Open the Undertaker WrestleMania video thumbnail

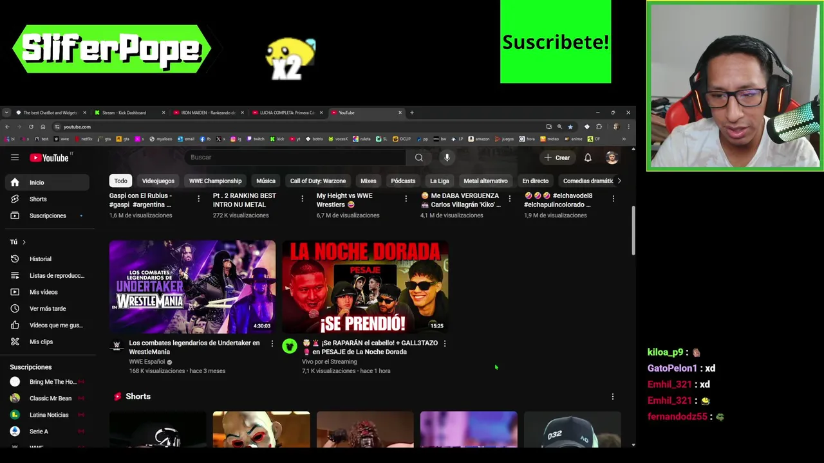pyautogui.click(x=192, y=287)
